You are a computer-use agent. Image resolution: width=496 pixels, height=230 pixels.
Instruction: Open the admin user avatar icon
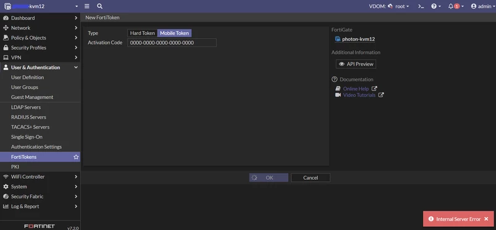point(474,6)
